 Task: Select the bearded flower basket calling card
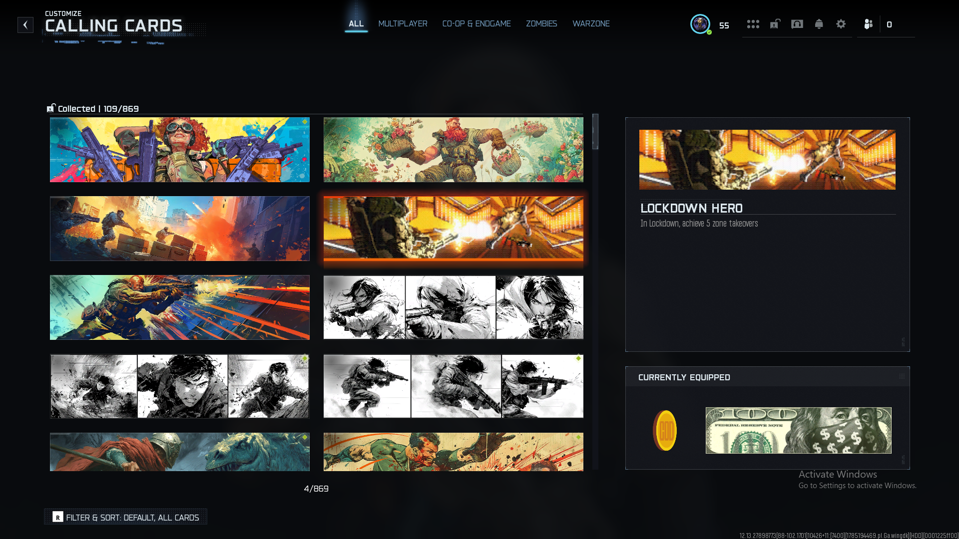point(454,150)
